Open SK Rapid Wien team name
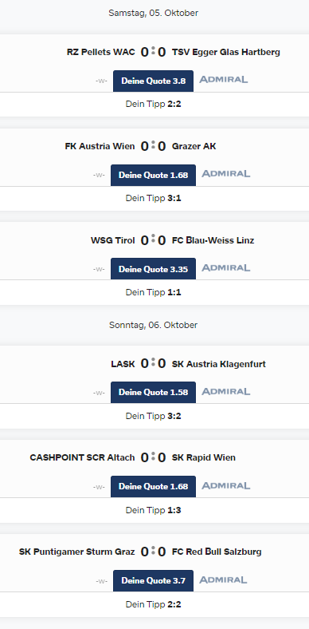Viewport: 309px width, 629px height. [x=204, y=457]
